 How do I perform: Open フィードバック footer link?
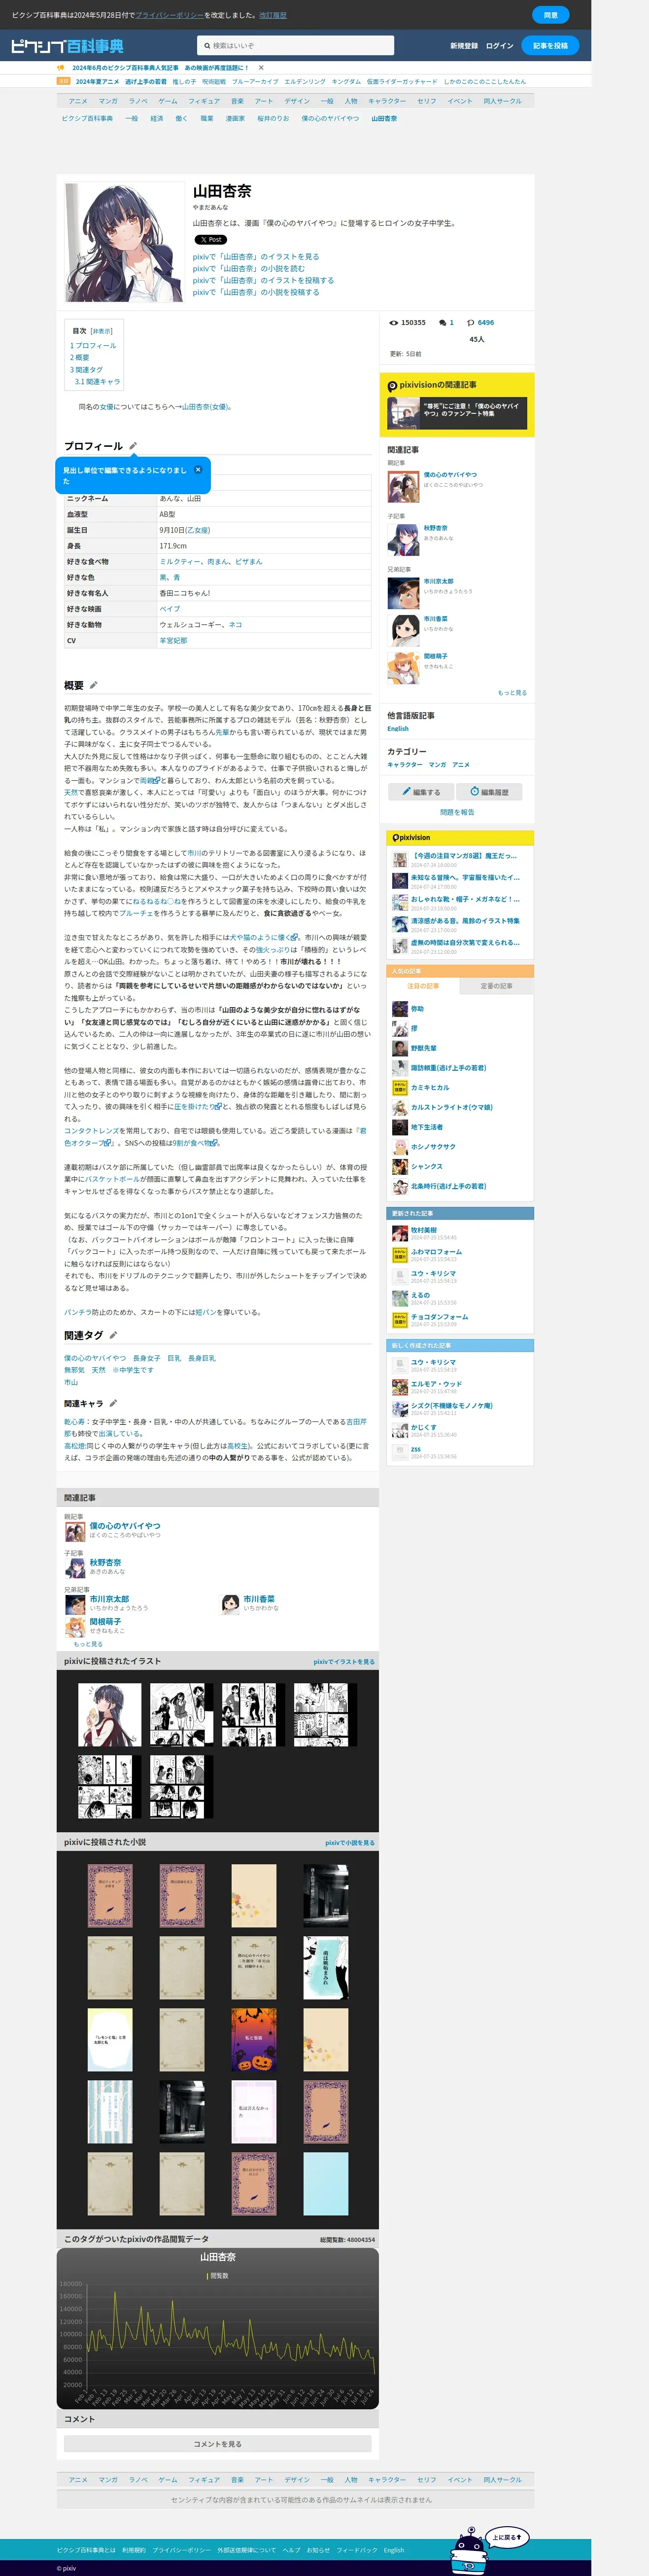tap(356, 2550)
